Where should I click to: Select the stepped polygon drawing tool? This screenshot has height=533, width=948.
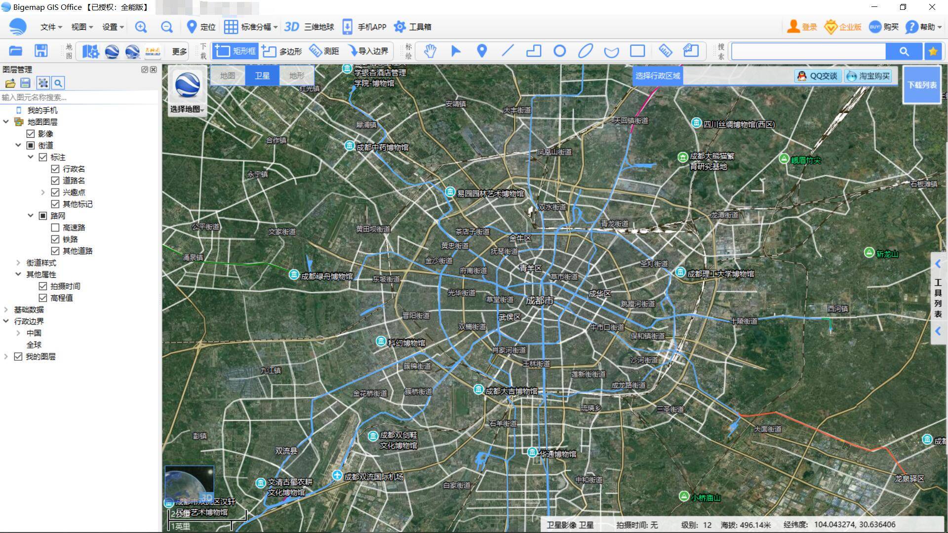(x=534, y=51)
